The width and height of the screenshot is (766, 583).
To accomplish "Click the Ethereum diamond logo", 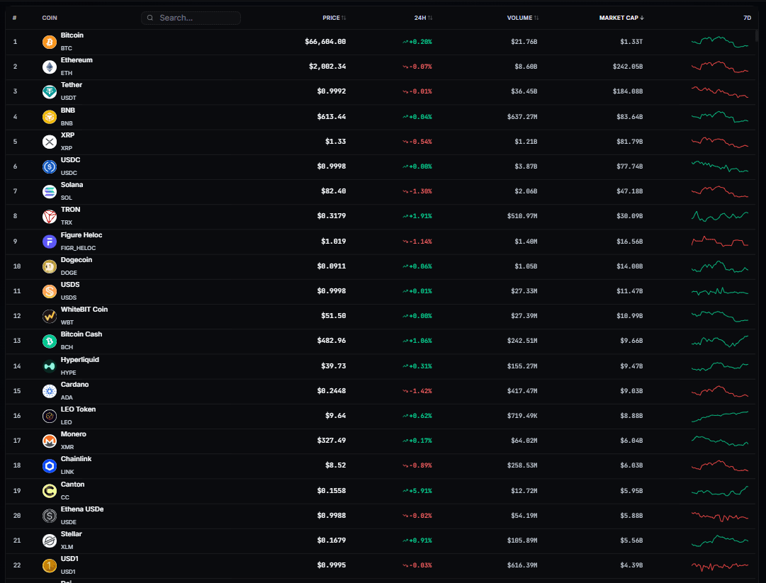I will click(50, 67).
